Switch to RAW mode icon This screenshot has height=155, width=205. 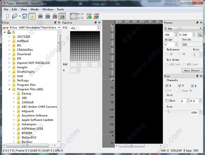tap(55, 16)
